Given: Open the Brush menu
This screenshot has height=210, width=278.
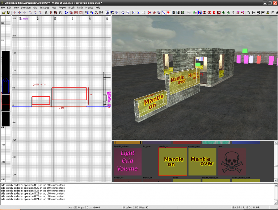Looking at the screenshot, I should pos(71,7).
